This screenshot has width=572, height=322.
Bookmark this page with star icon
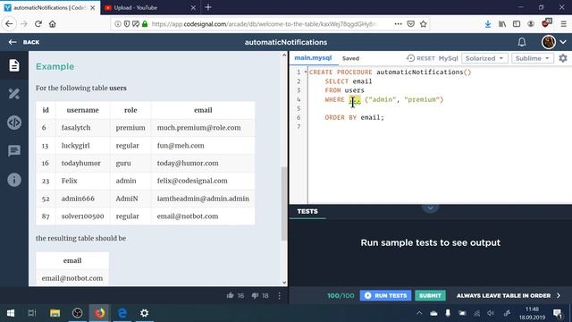[x=423, y=24]
